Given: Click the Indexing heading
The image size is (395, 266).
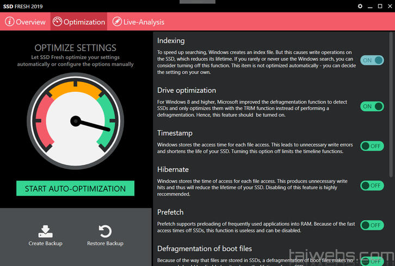Looking at the screenshot, I should click(171, 41).
